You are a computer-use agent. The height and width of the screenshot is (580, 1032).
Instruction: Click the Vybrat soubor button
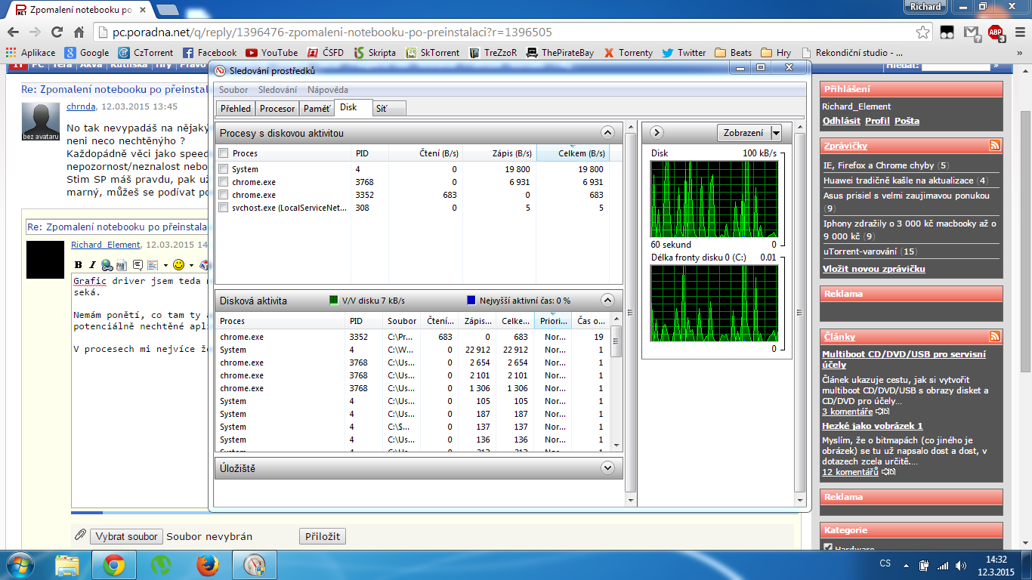(x=126, y=537)
